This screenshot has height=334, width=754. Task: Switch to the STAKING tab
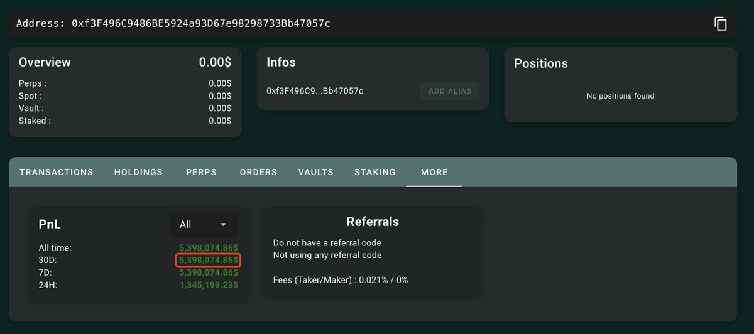tap(375, 172)
